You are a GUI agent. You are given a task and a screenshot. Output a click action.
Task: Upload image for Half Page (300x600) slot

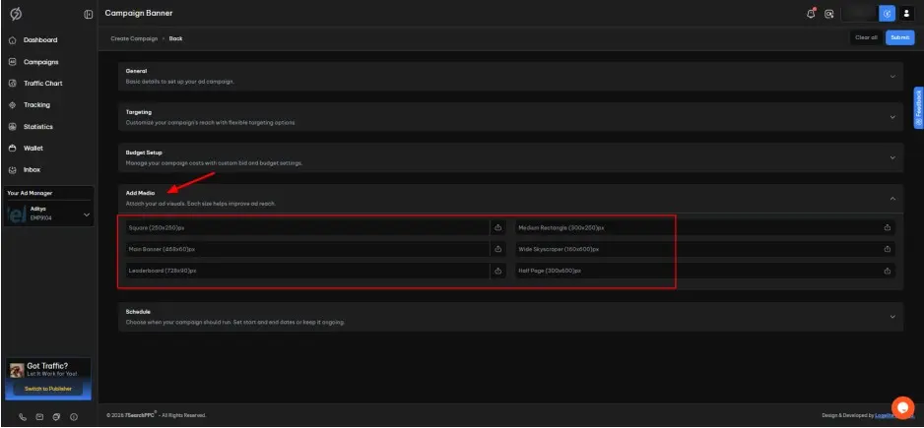coord(887,271)
